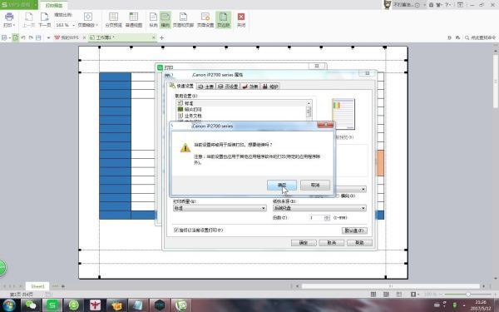Confirm the Canon iP2700 warning with 确定

[x=282, y=185]
